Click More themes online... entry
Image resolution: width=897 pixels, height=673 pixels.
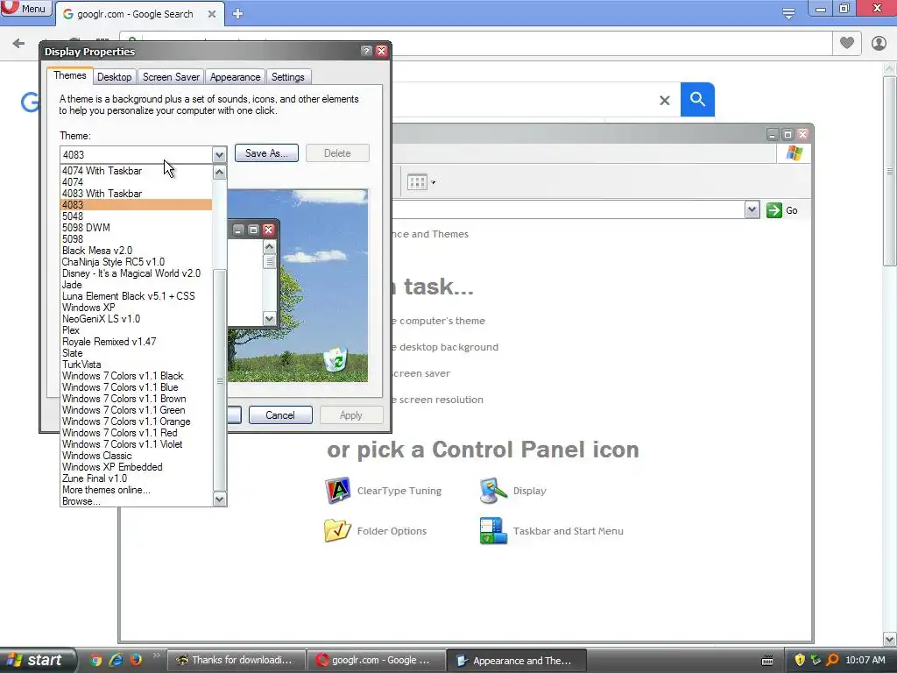click(136, 490)
